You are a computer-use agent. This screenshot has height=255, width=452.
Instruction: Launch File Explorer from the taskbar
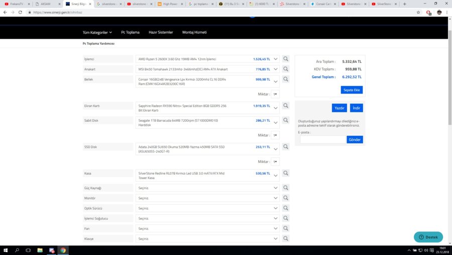[40, 250]
